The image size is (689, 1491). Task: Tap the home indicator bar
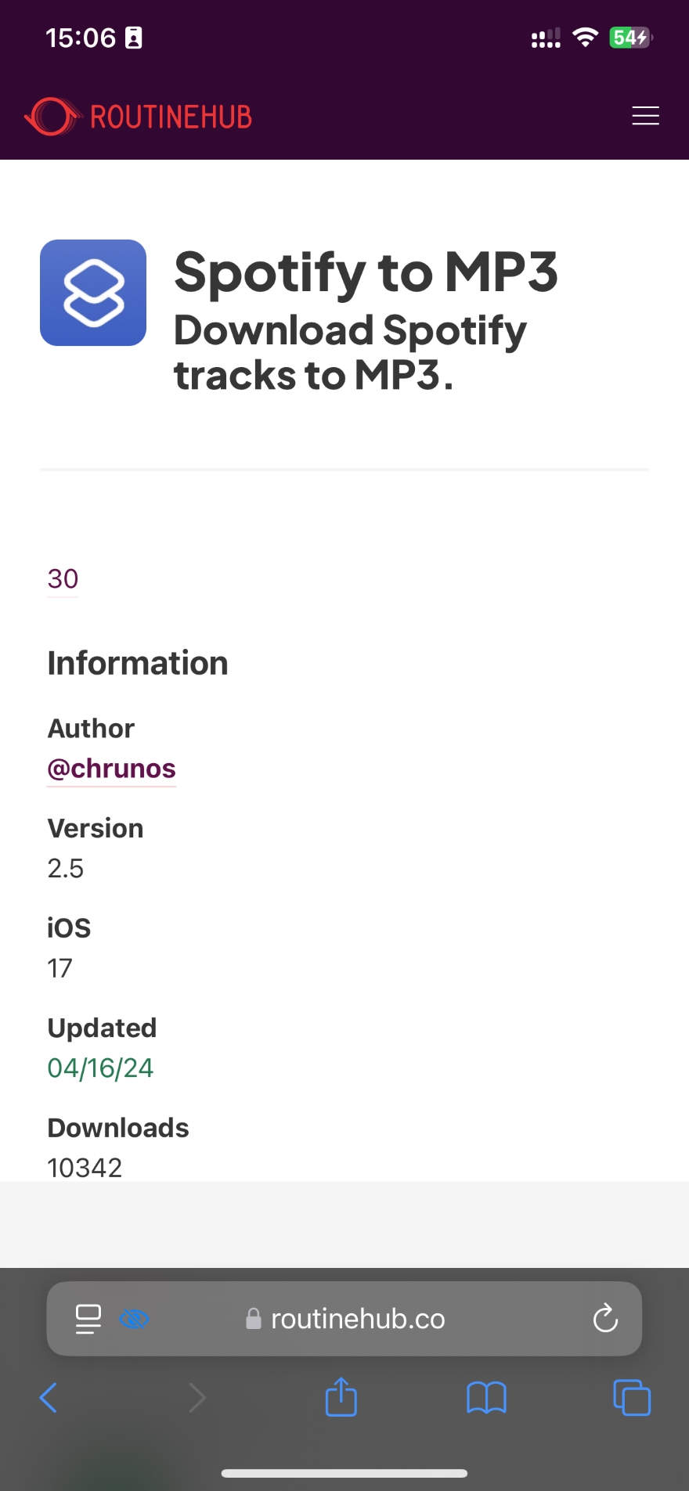click(x=344, y=1473)
